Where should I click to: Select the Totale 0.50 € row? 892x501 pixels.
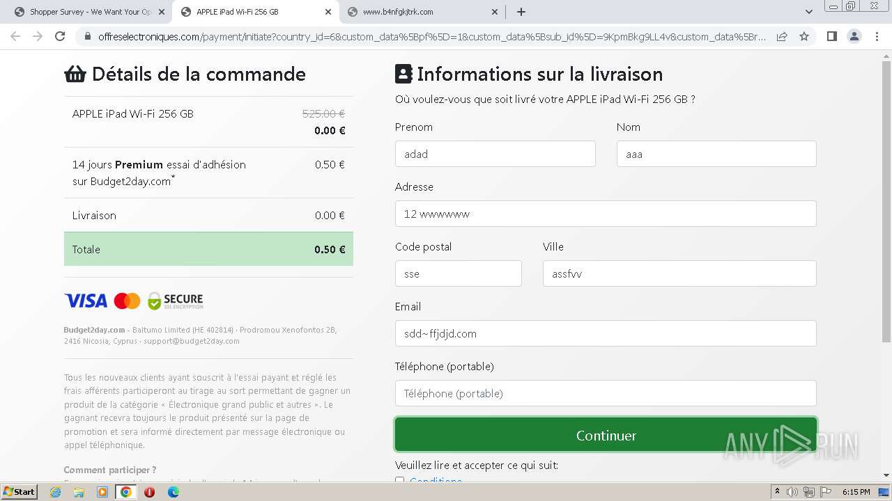[x=208, y=249]
